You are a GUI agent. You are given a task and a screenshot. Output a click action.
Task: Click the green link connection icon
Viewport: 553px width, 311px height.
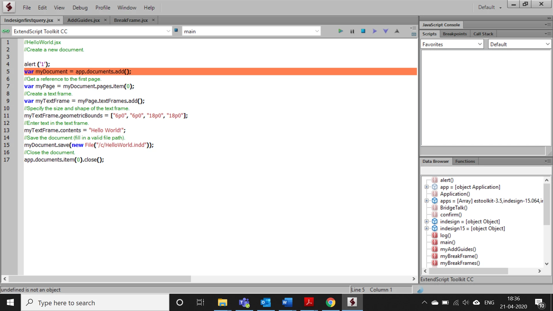6,31
